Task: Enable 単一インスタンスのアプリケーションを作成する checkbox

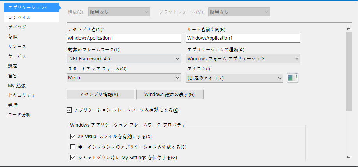Action: point(73,147)
